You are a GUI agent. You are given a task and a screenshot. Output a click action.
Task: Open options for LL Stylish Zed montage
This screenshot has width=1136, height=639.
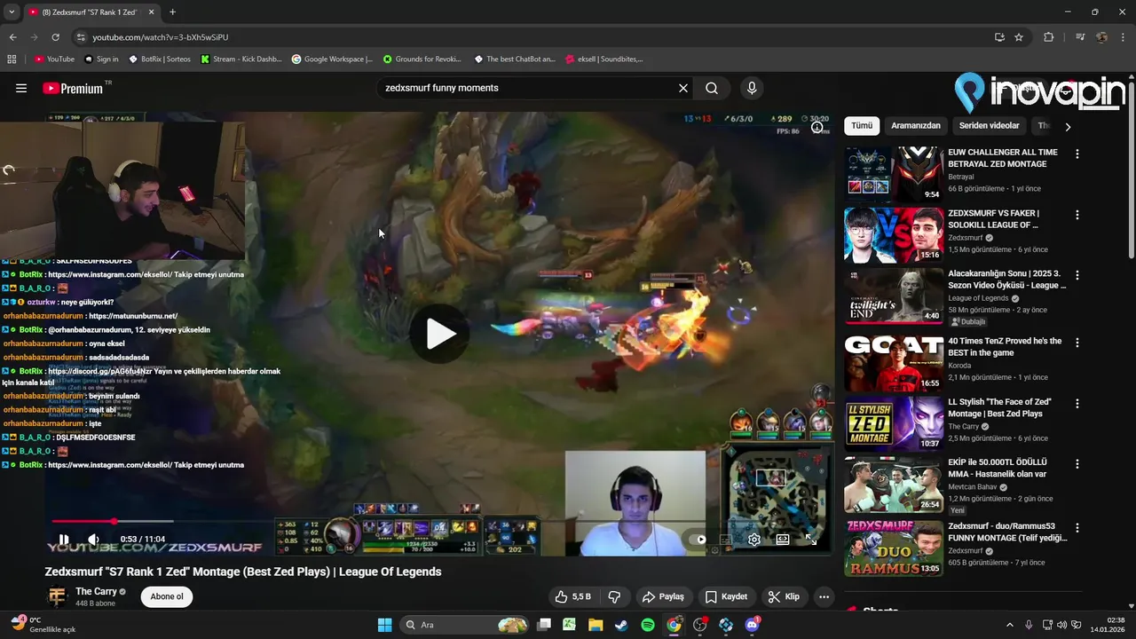click(x=1077, y=403)
